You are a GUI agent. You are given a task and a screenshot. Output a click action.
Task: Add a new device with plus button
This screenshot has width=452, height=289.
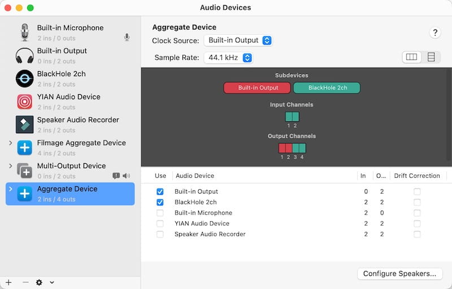coord(8,282)
